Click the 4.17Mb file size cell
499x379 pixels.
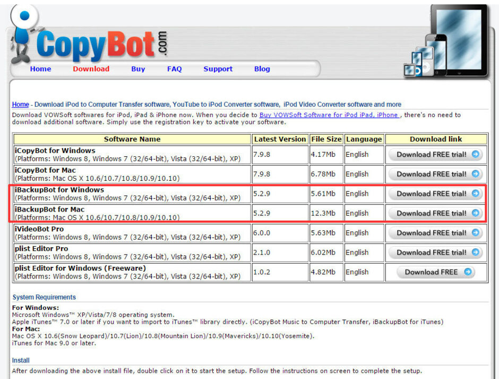(326, 155)
